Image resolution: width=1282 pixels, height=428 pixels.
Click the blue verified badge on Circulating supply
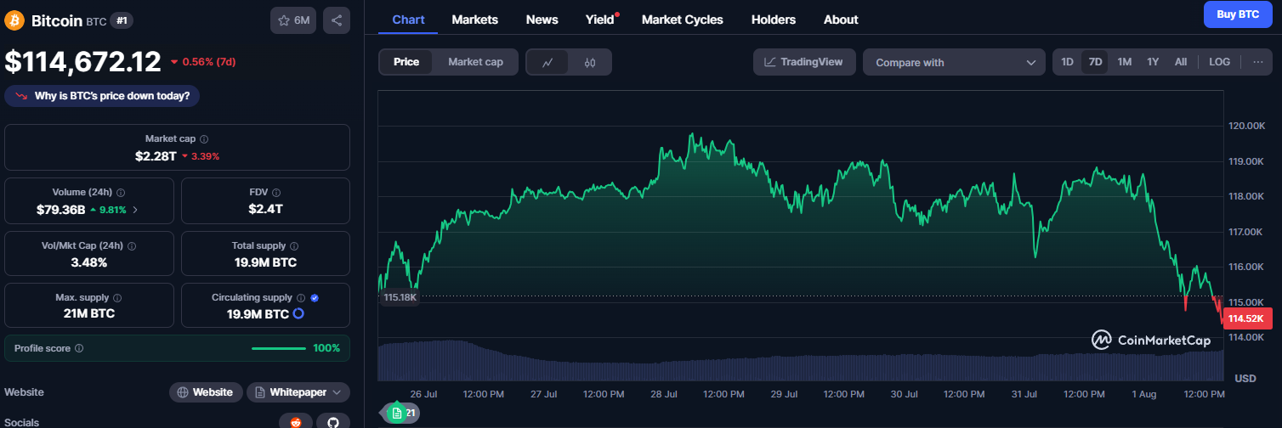(x=315, y=298)
